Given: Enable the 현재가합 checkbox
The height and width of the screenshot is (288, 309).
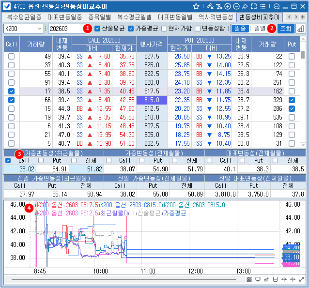Looking at the screenshot, I should point(164,29).
